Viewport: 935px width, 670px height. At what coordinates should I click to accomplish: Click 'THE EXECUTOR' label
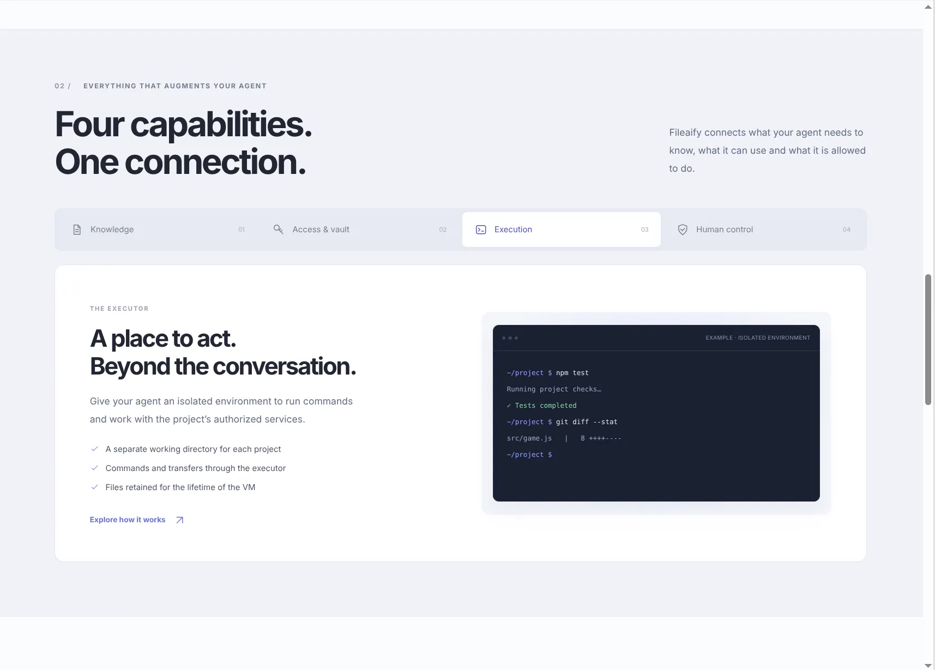click(119, 309)
